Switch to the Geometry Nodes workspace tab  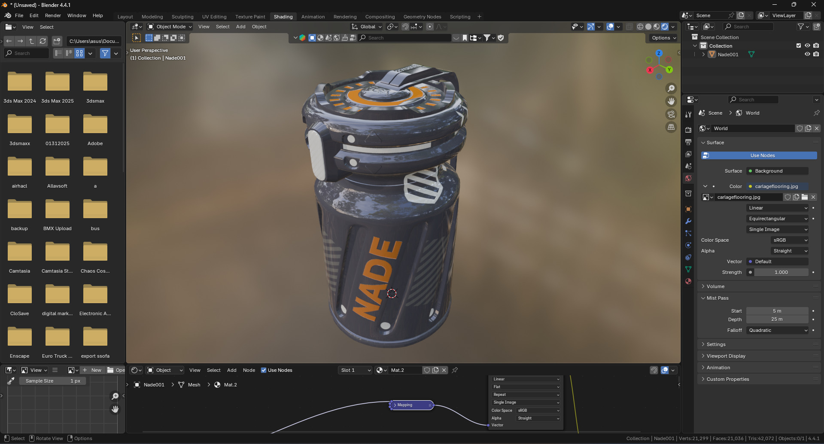coord(422,17)
